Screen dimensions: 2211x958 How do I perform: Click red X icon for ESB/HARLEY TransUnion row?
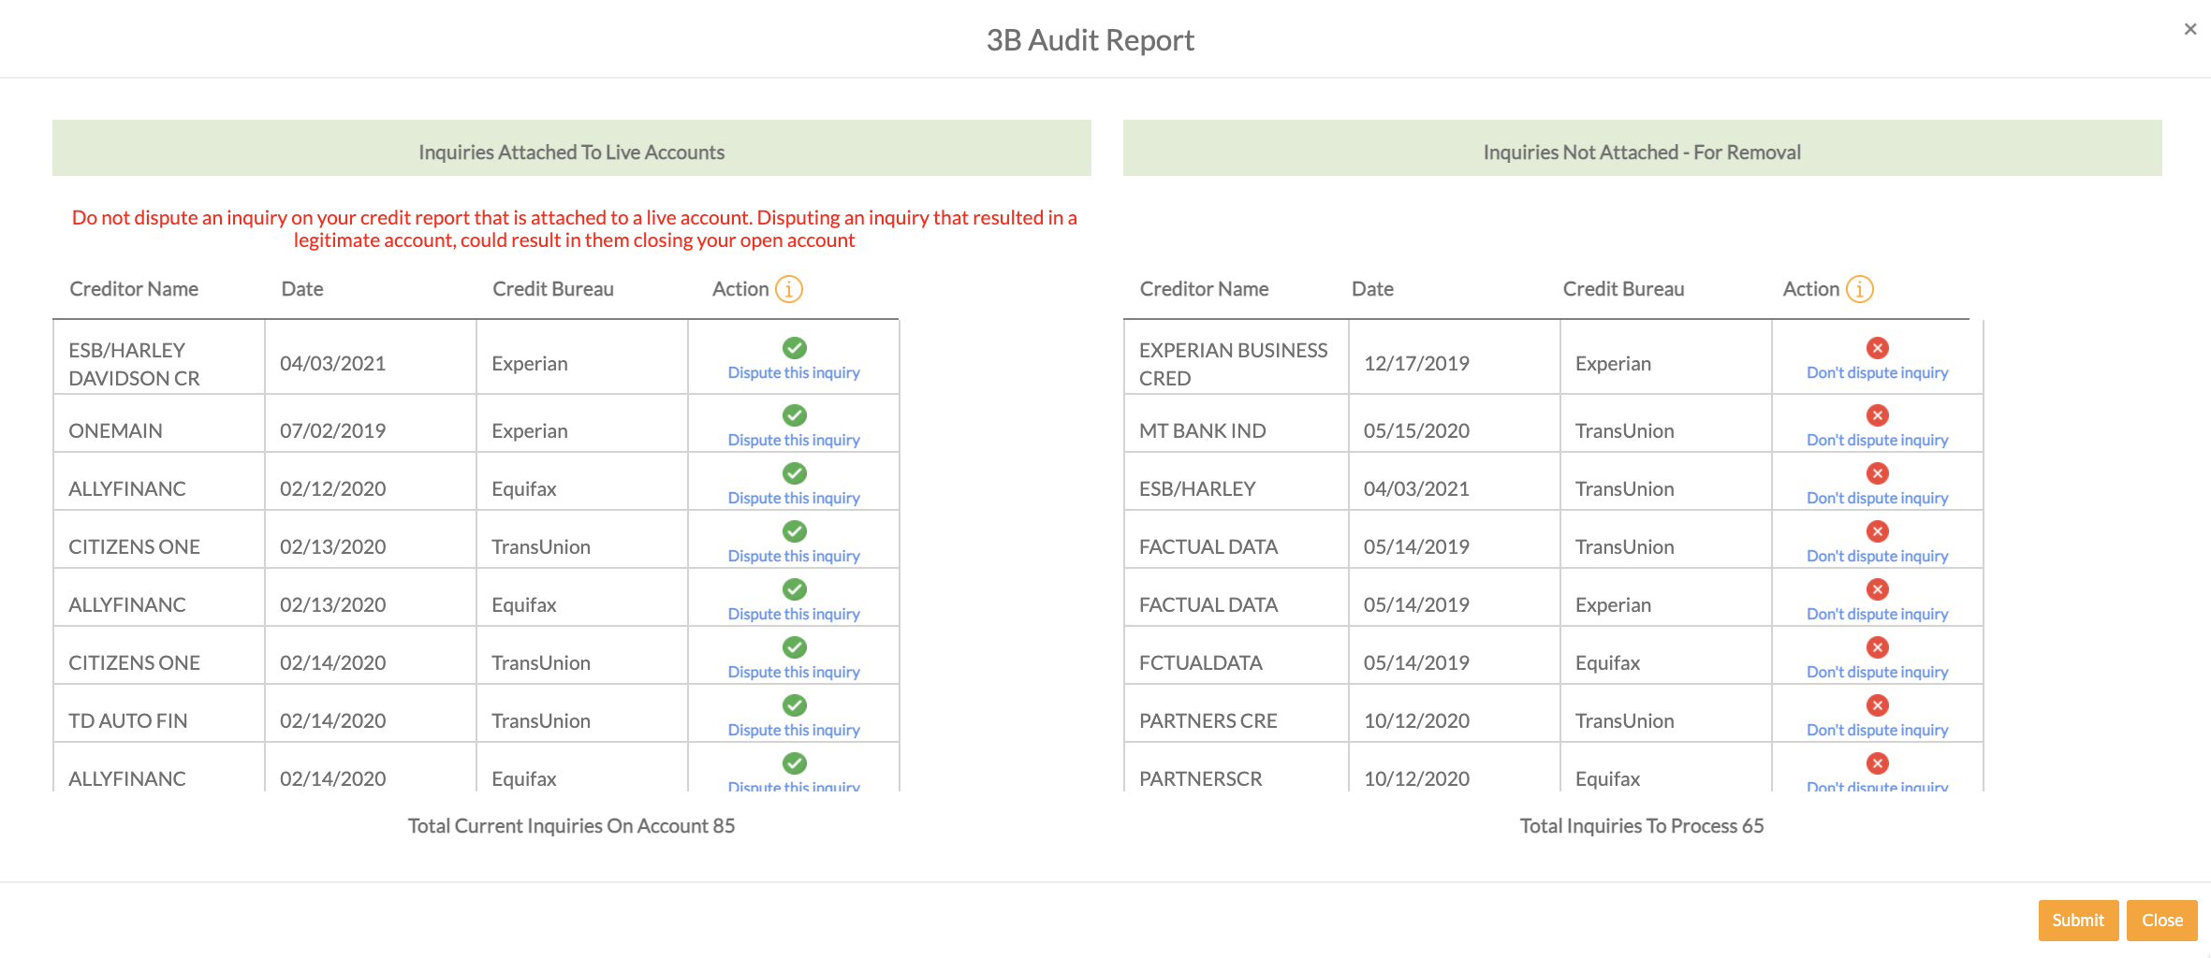click(1878, 473)
